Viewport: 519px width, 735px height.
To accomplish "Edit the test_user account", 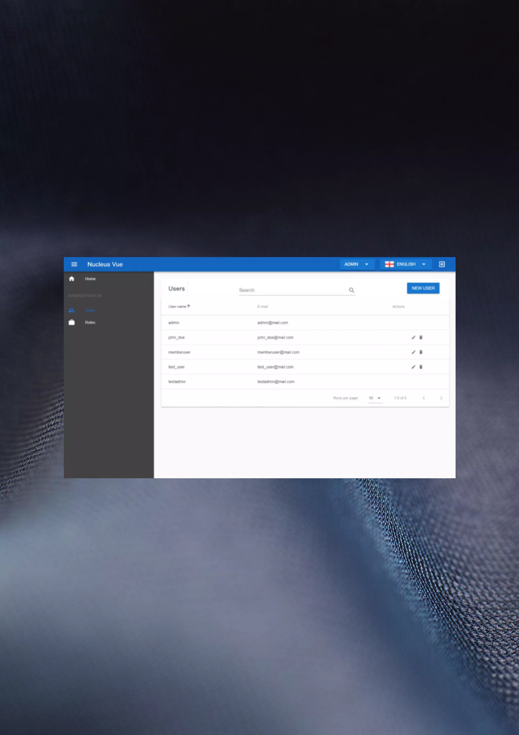I will (x=413, y=367).
